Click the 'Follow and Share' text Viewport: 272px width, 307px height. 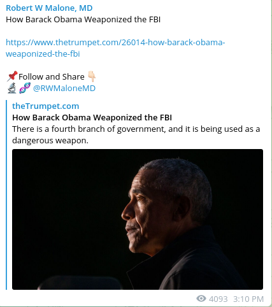52,76
